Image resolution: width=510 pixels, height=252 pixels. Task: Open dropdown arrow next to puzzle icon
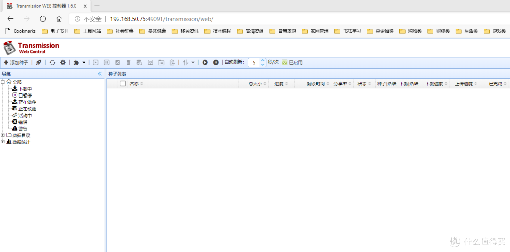coord(84,62)
